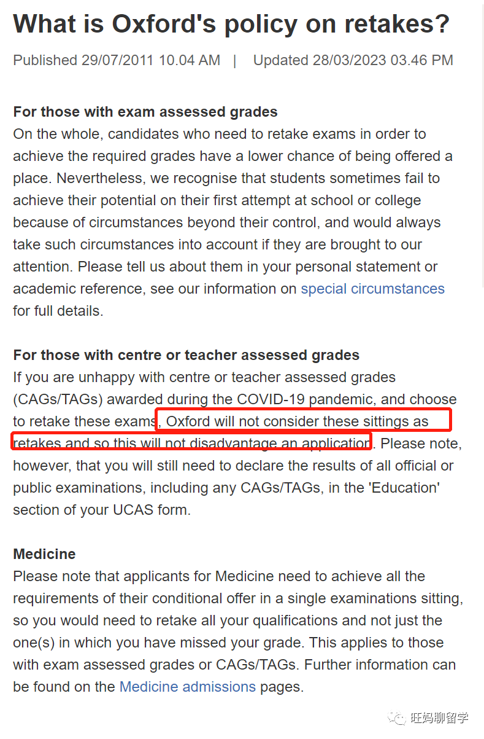
Task: Select the Published 29/07/2011 date text
Action: point(117,60)
